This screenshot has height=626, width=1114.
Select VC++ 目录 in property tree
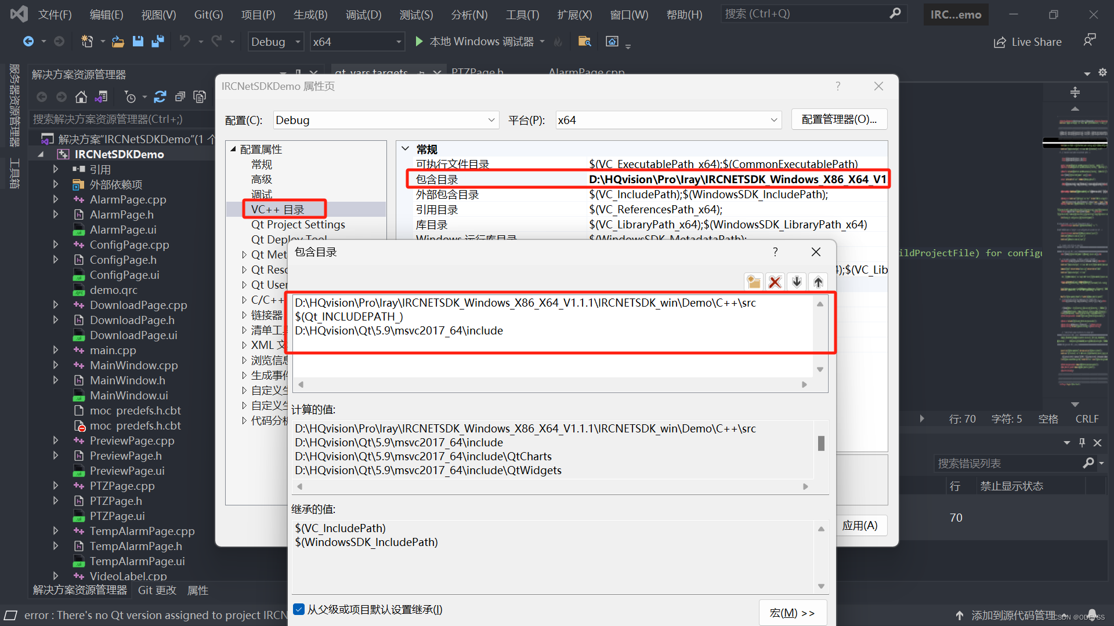277,209
